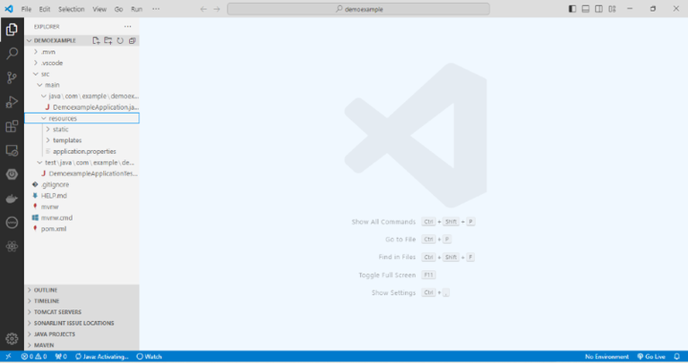
Task: Expand the OUTLINE section
Action: tap(82, 290)
